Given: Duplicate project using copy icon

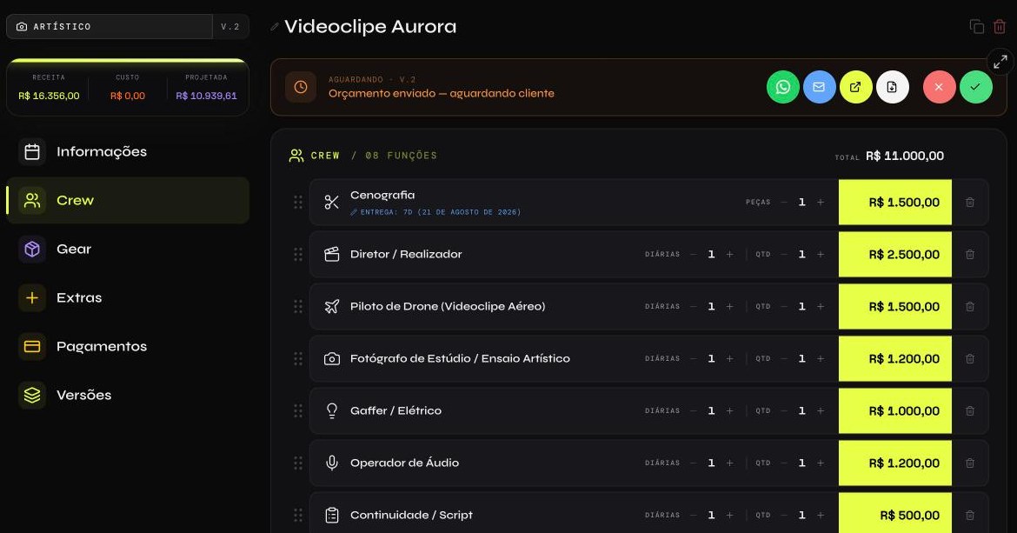Looking at the screenshot, I should (977, 27).
